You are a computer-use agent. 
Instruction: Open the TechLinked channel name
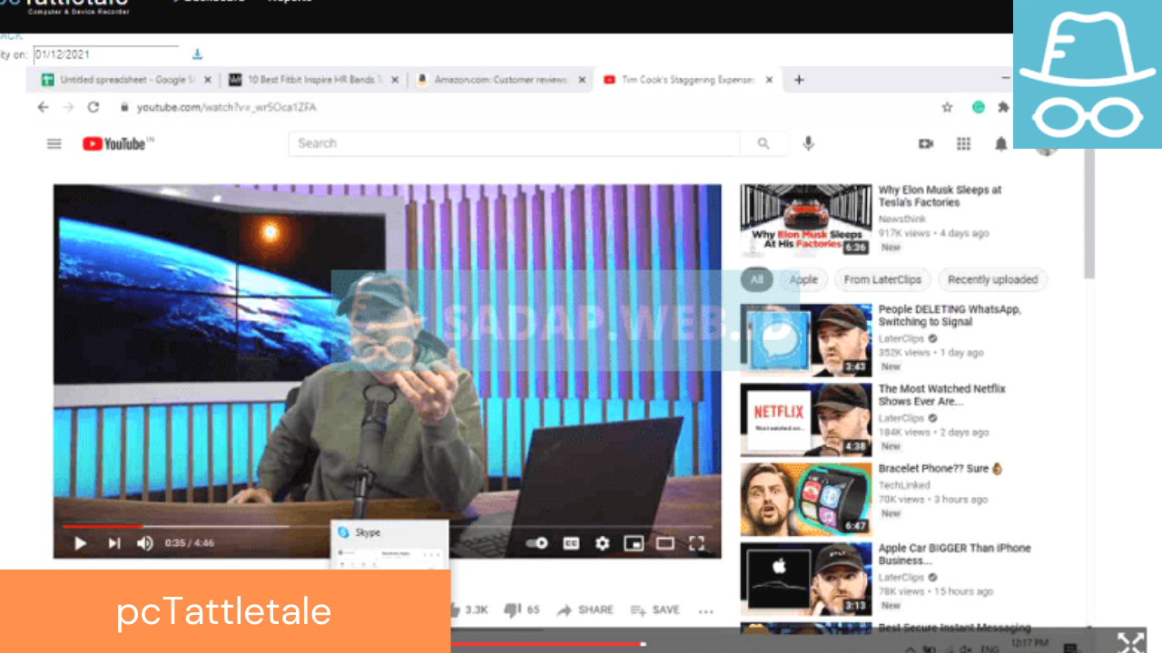[902, 485]
